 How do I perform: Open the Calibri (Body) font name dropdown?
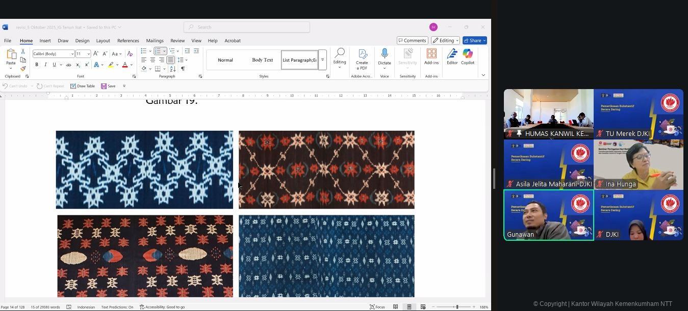(x=72, y=54)
